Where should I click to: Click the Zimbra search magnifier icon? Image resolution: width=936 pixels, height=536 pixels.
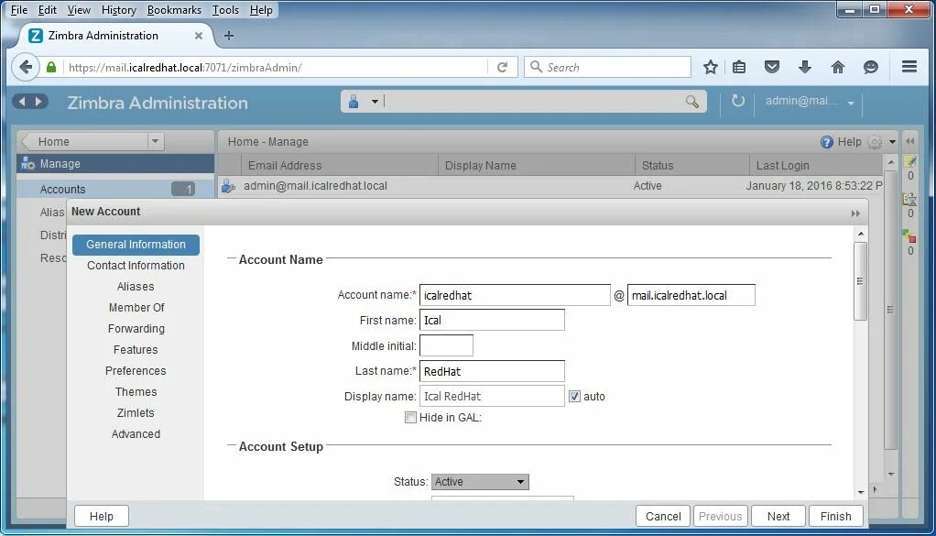click(x=691, y=102)
